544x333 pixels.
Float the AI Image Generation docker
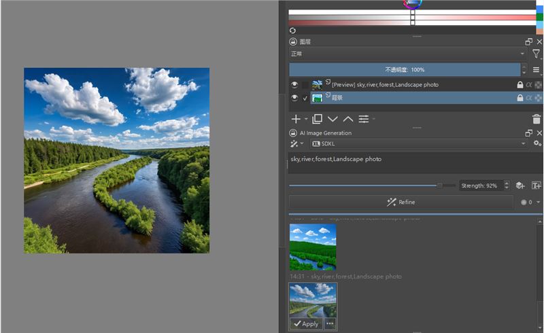[x=529, y=133]
